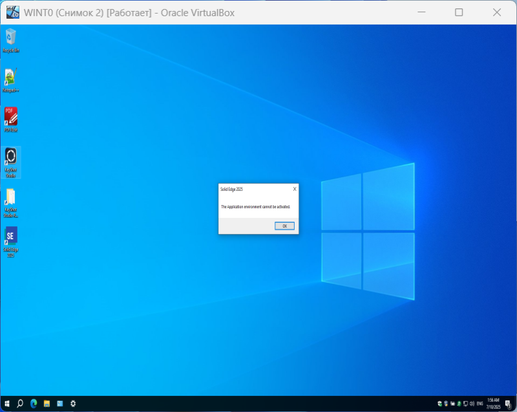The image size is (517, 412).
Task: Launch Microsoft Edge from the taskbar
Action: (34, 404)
